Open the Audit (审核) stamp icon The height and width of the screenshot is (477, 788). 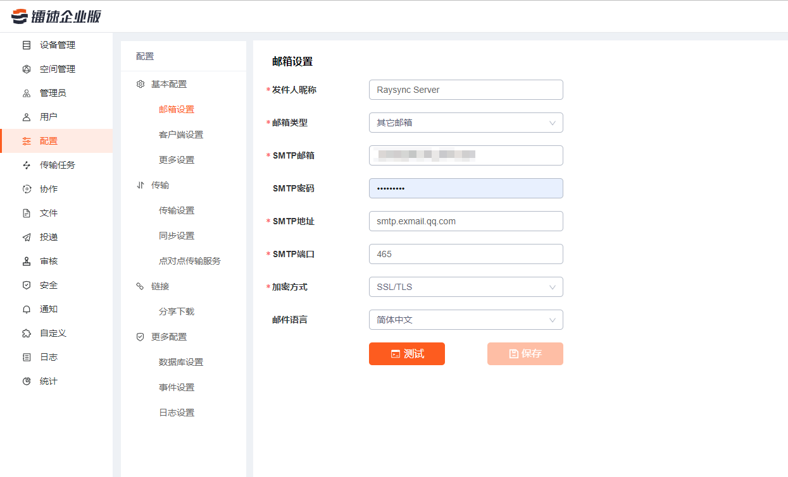tap(27, 262)
